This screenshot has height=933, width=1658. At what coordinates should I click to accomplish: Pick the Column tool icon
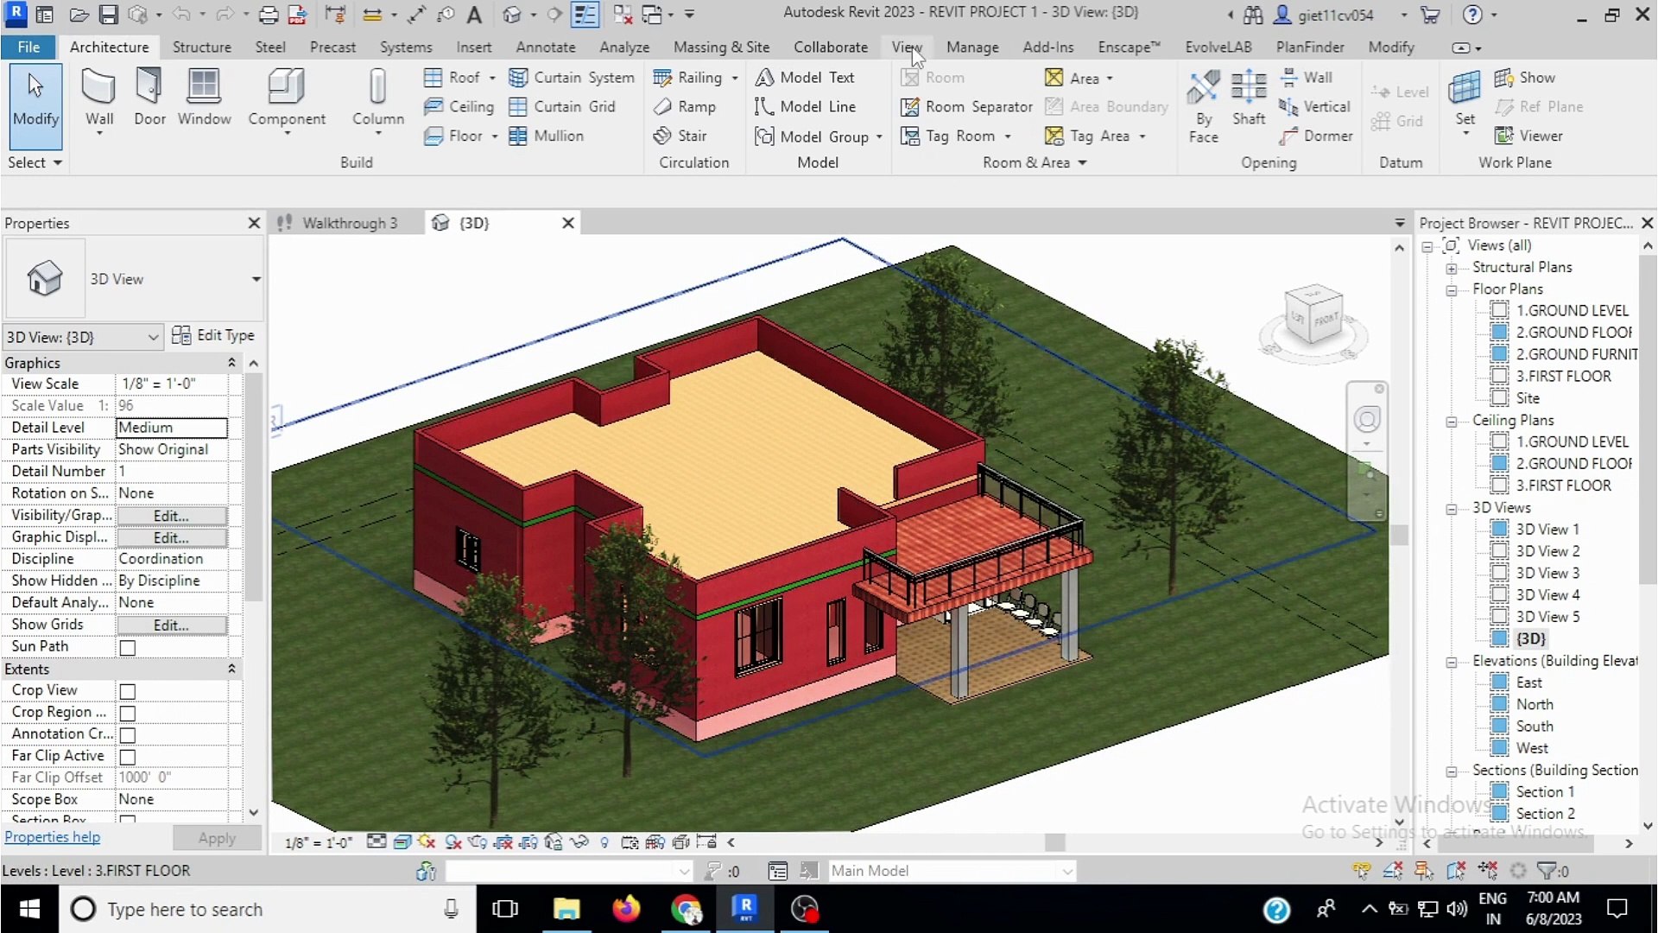pyautogui.click(x=377, y=87)
